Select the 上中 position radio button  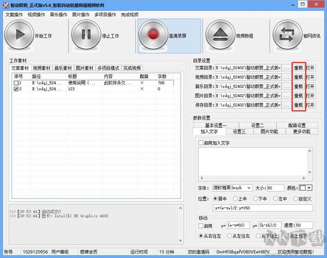[234, 199]
